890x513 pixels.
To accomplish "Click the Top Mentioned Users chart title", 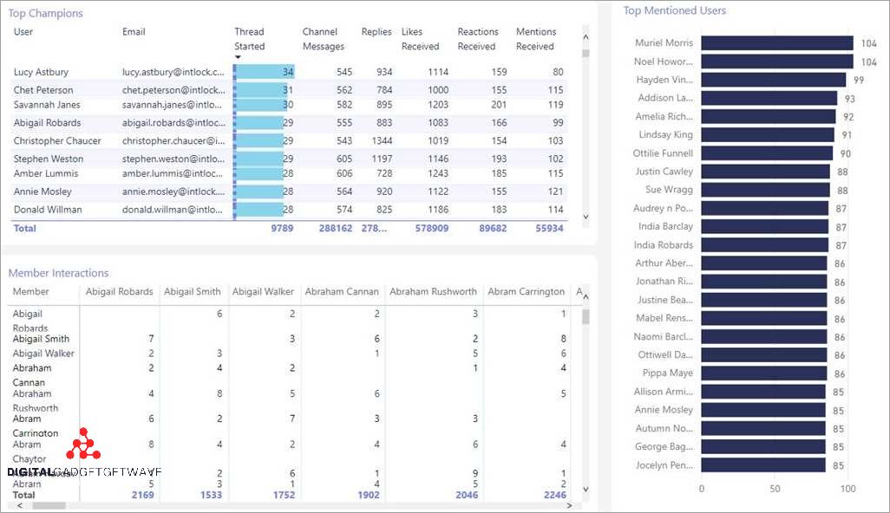I will point(675,11).
